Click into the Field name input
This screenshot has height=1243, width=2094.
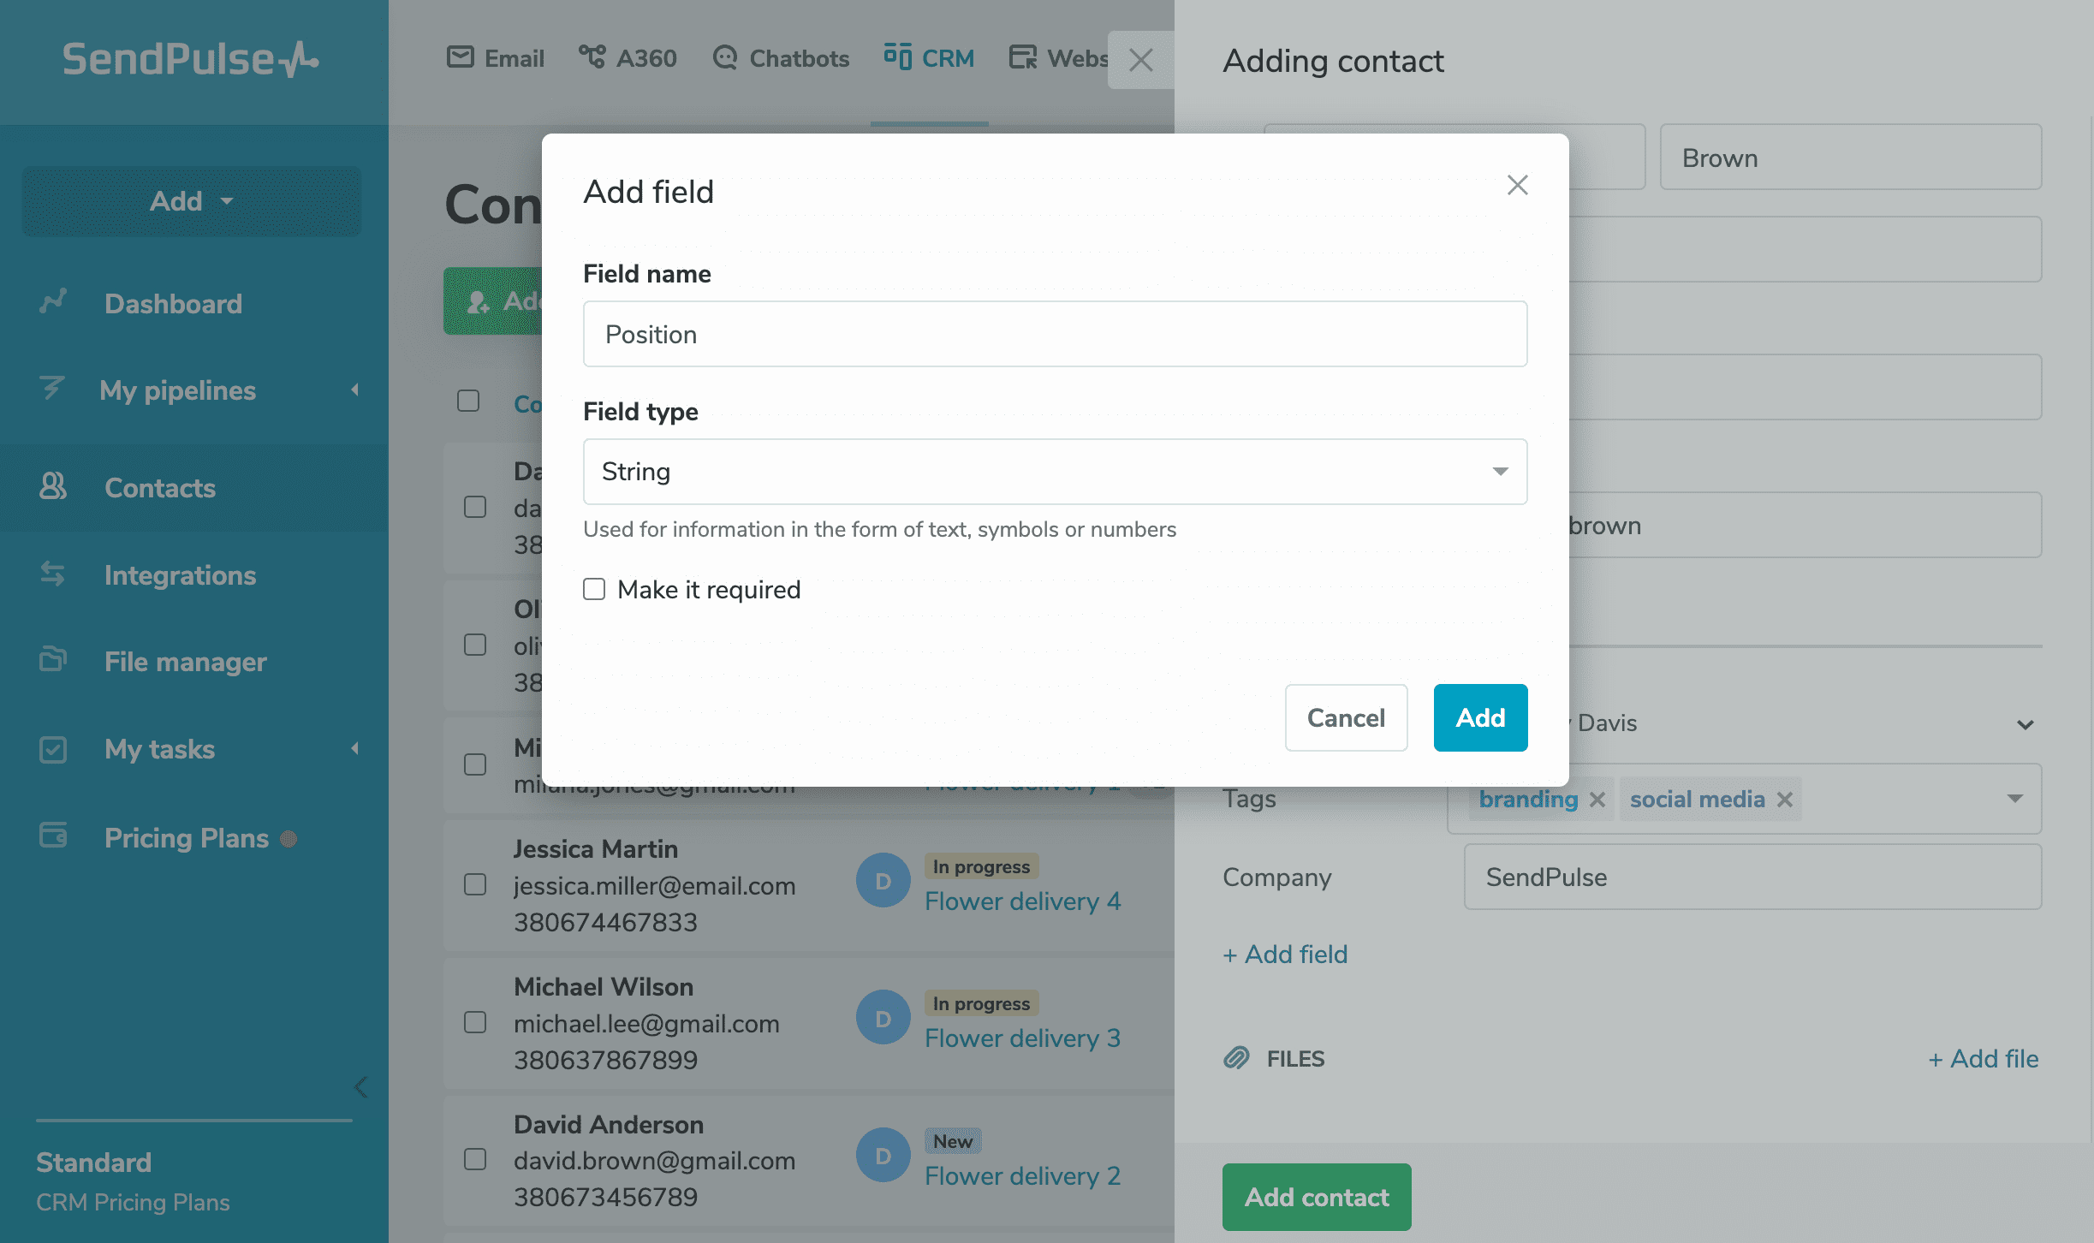[1055, 334]
